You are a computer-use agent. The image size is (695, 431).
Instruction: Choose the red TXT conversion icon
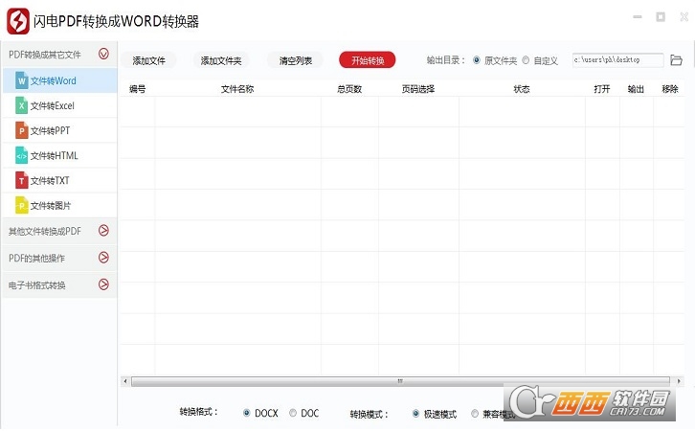point(21,180)
